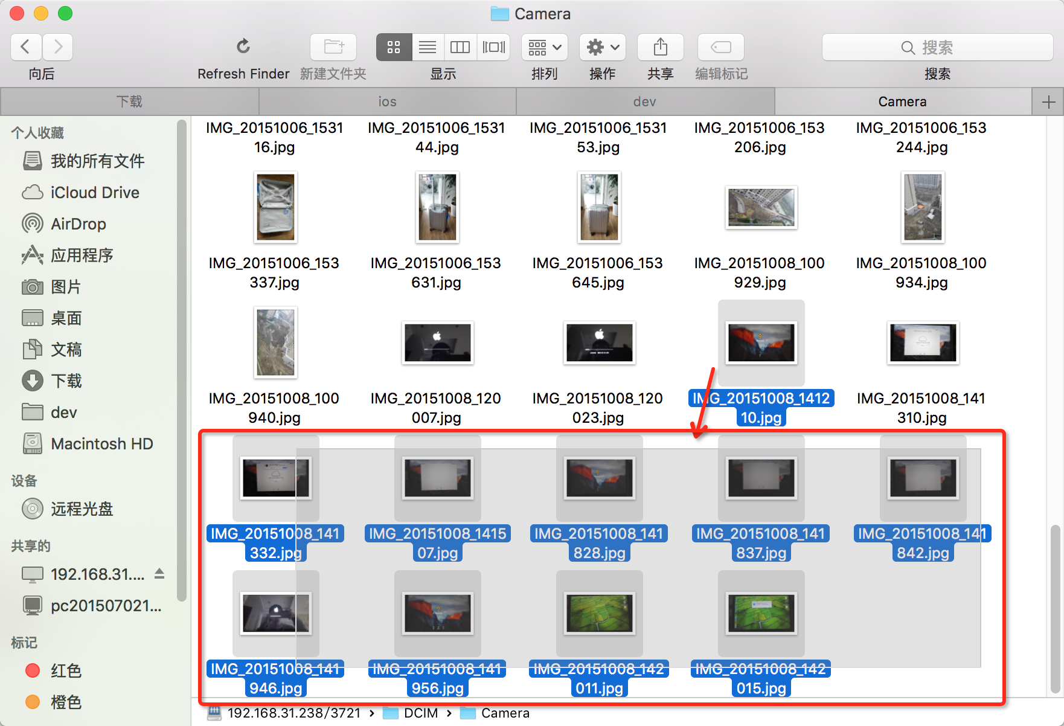Click DCIM in the path bar

coord(411,713)
